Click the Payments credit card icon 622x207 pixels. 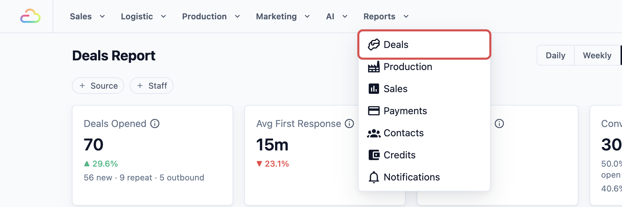tap(374, 111)
